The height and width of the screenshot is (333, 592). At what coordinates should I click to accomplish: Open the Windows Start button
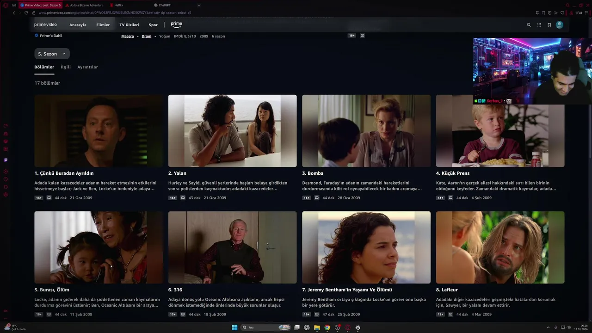pos(234,327)
